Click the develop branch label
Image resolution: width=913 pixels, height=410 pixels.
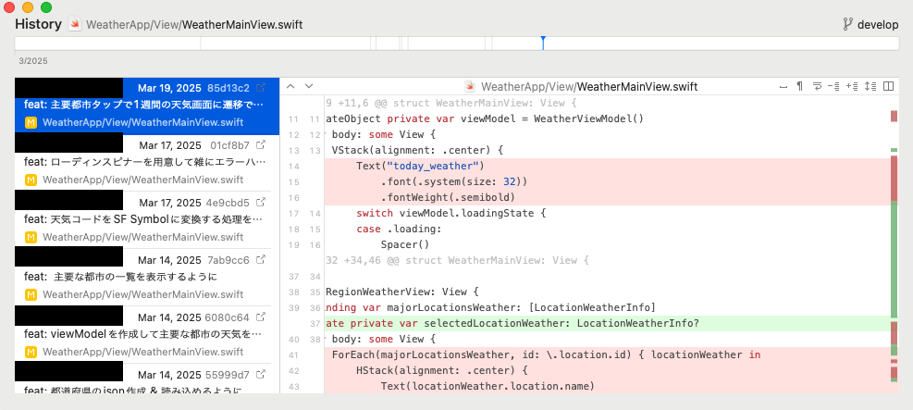point(878,24)
